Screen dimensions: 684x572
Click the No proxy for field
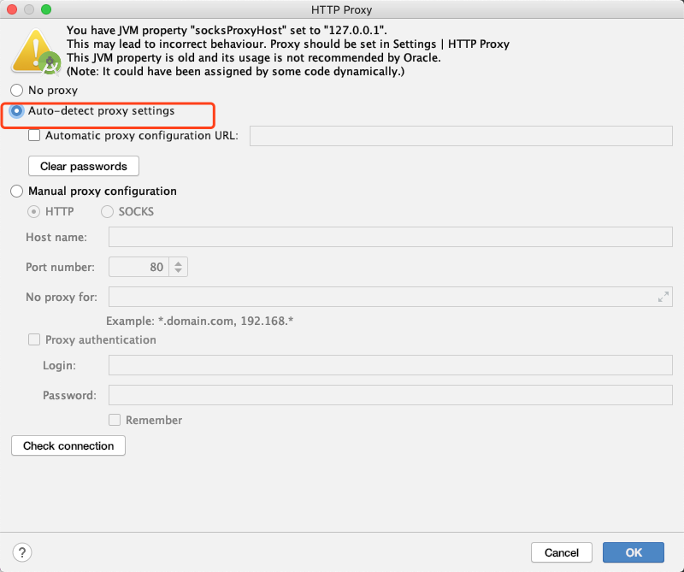point(391,298)
